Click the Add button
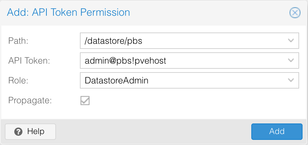 pyautogui.click(x=277, y=131)
